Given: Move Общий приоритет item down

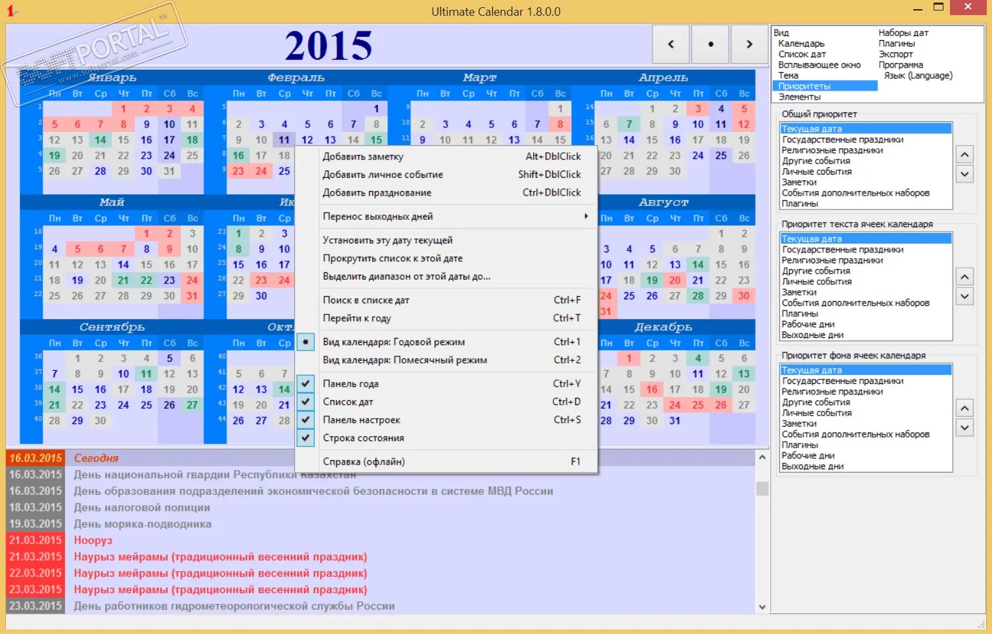Looking at the screenshot, I should tap(964, 174).
